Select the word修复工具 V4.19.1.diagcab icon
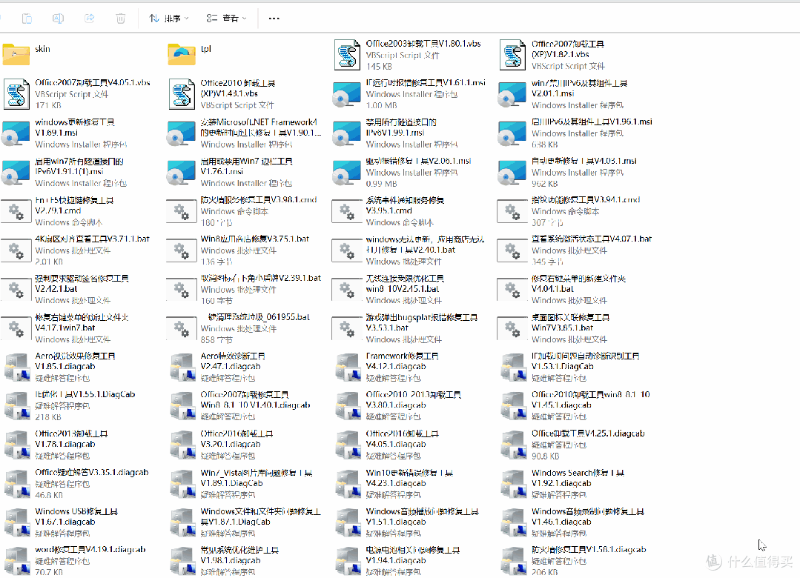800x578 pixels. [16, 561]
